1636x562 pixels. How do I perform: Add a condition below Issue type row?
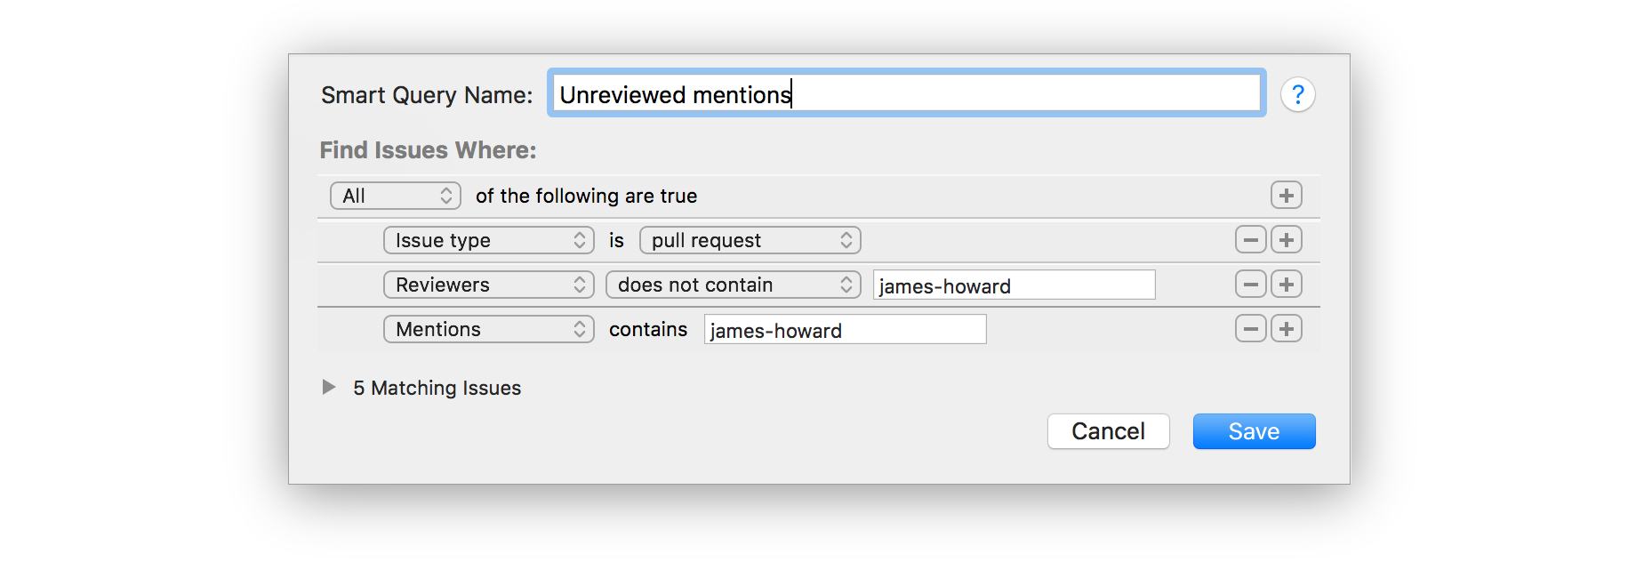coord(1286,239)
